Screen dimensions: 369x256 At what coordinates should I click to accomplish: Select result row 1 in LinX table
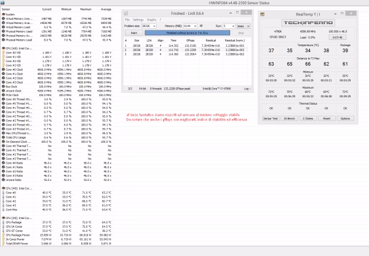pyautogui.click(x=186, y=46)
